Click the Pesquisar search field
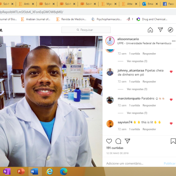The width and height of the screenshot is (176, 176). 86,30
